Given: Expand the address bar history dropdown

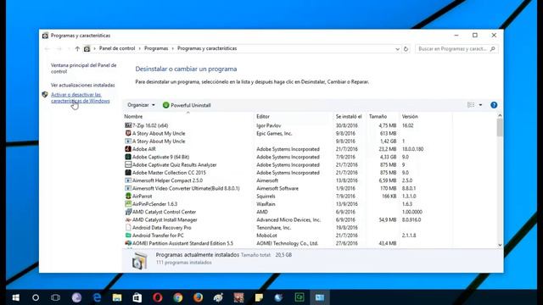Looking at the screenshot, I should [397, 49].
